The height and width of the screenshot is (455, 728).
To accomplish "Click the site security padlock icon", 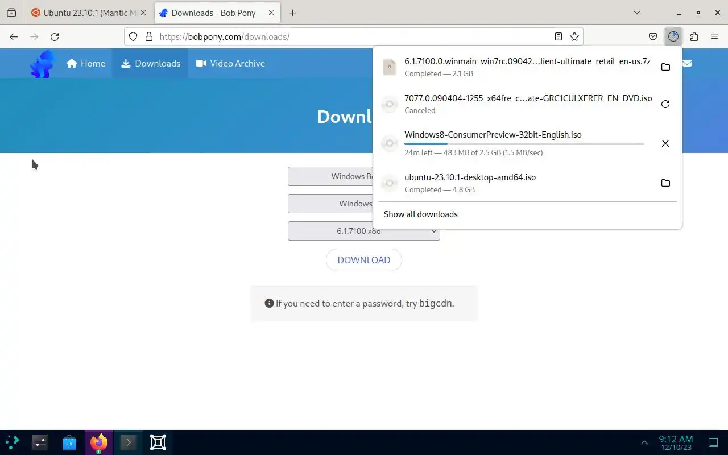I will tap(149, 36).
